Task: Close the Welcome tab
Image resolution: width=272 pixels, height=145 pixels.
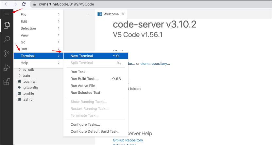Action: click(123, 14)
